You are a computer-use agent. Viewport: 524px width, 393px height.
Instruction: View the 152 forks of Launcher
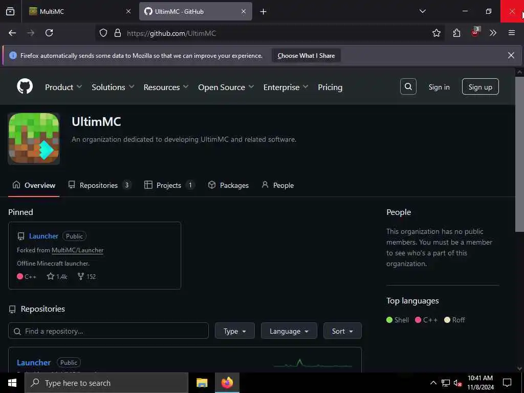coord(86,276)
